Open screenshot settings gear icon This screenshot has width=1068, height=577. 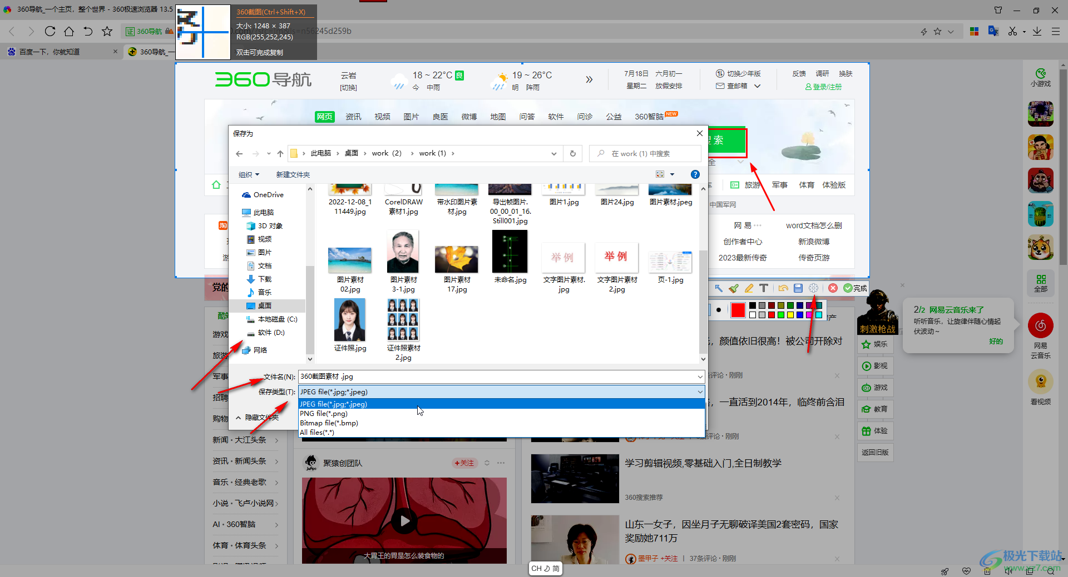click(813, 288)
